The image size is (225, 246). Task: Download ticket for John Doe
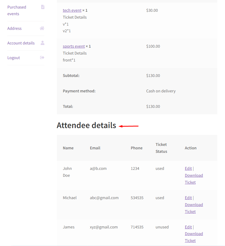click(194, 179)
